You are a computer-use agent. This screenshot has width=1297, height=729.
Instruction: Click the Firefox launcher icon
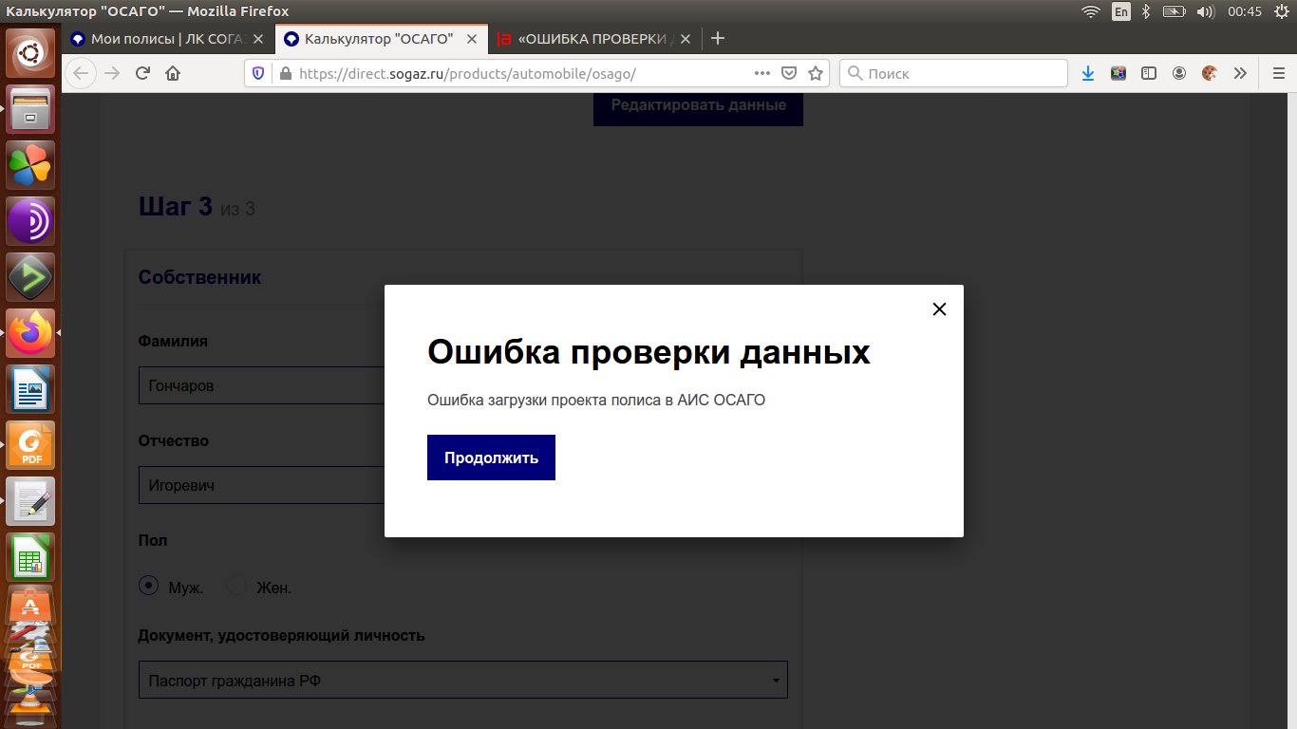click(31, 333)
